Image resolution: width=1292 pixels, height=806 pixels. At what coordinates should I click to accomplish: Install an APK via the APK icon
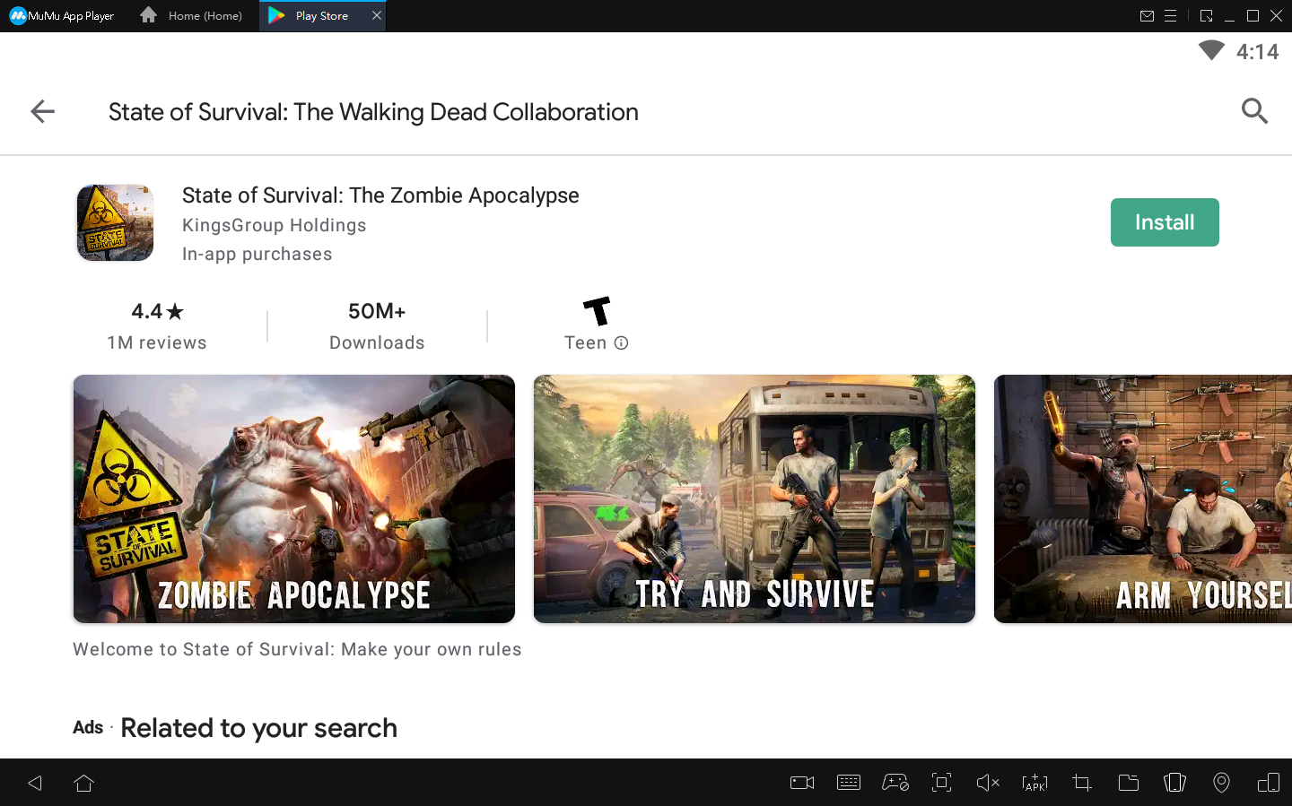pyautogui.click(x=1034, y=783)
